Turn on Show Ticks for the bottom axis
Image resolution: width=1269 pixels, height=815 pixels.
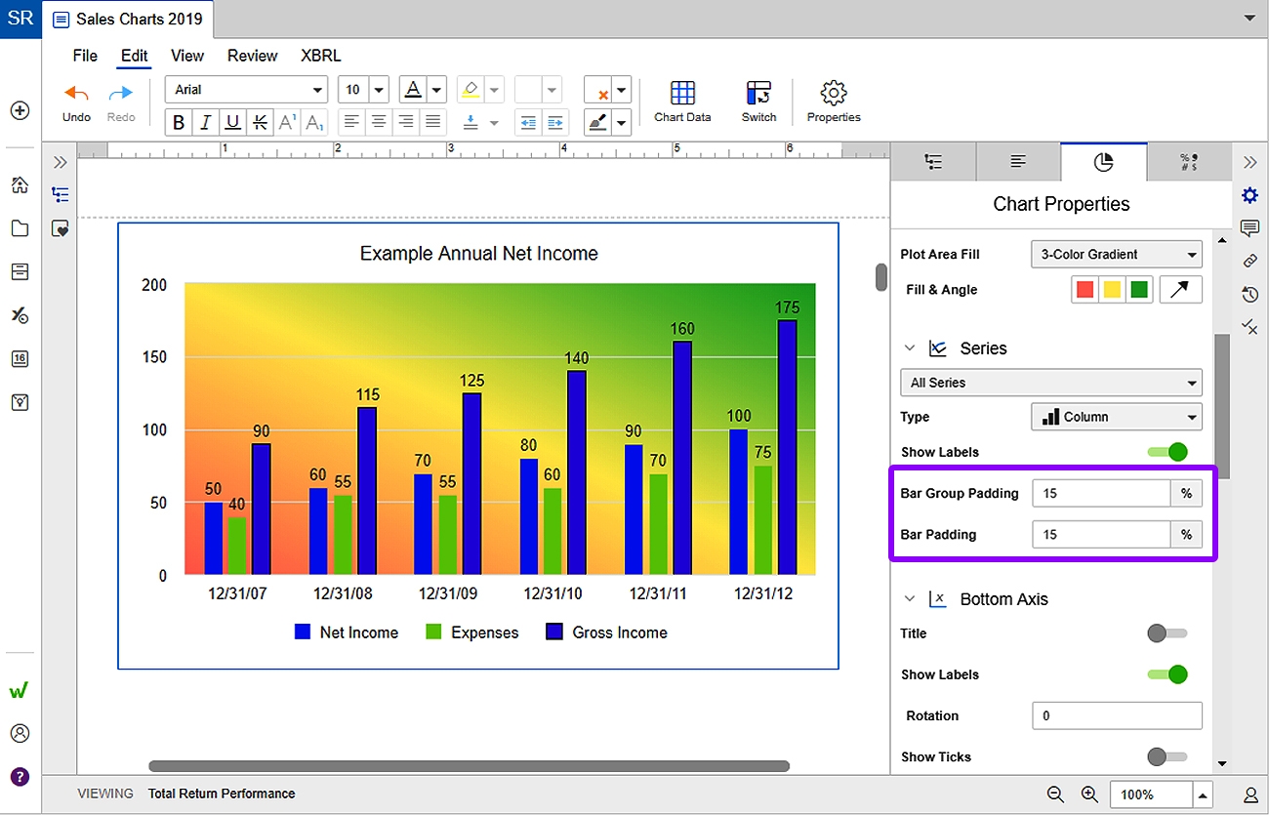[1166, 756]
